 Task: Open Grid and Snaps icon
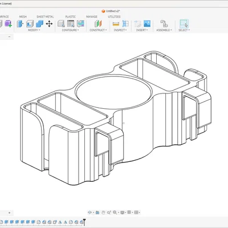(x=129, y=213)
